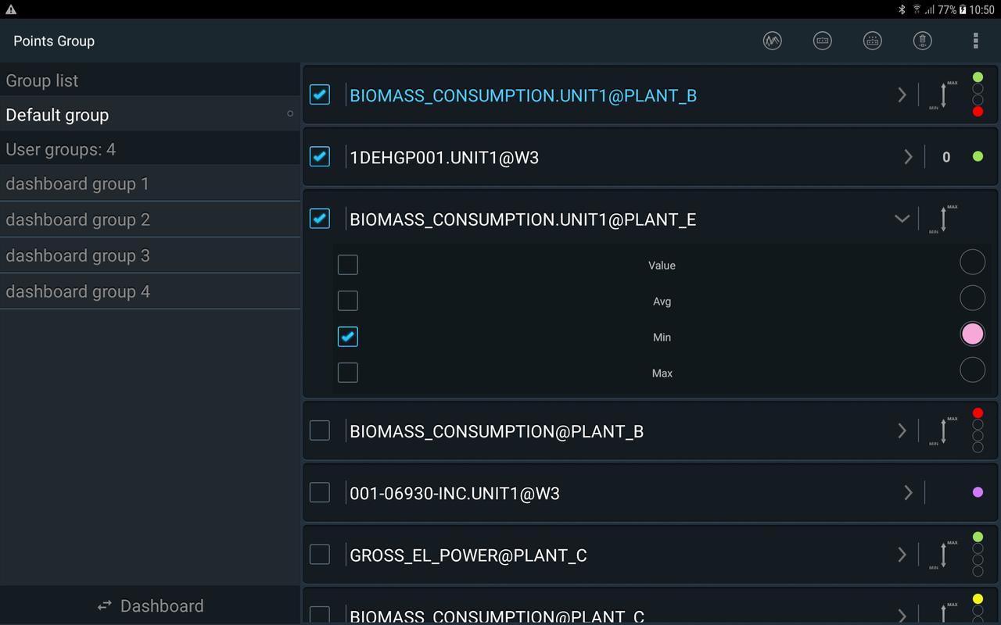Switch to Dashboard via bottom button

150,605
